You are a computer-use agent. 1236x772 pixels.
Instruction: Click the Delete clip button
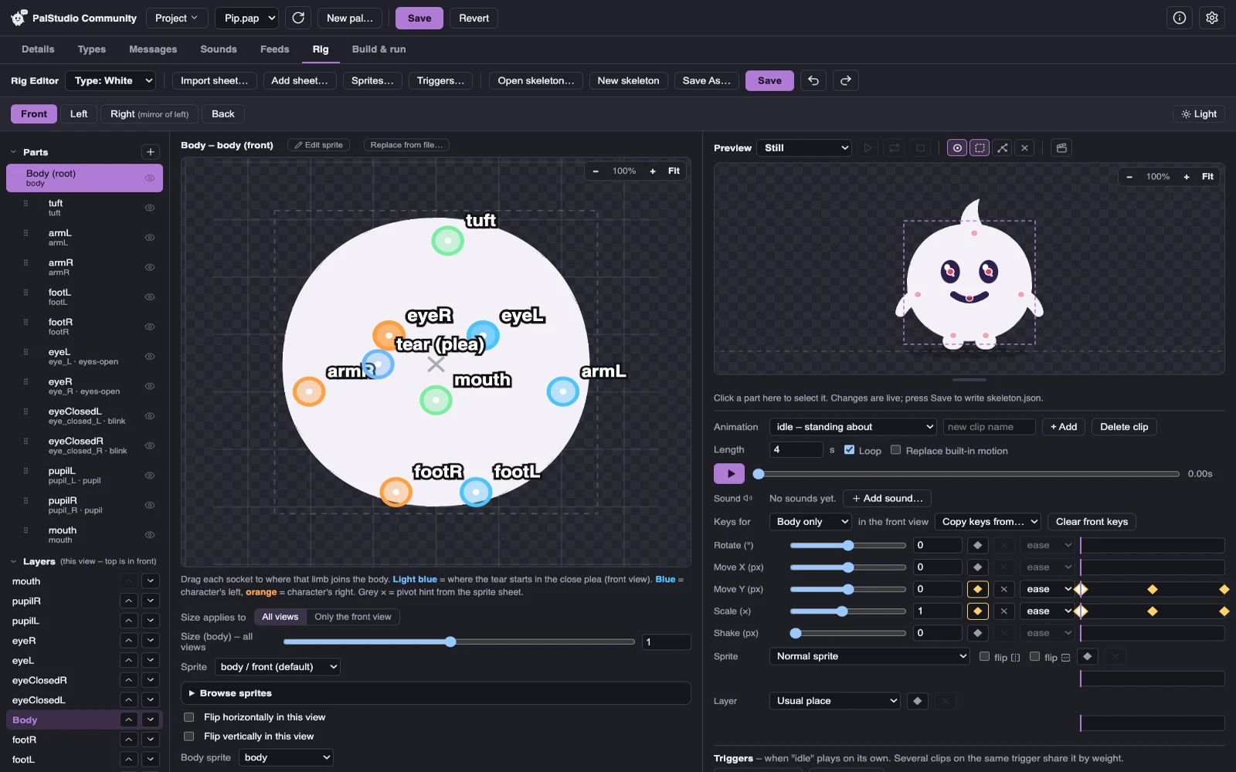pos(1124,427)
